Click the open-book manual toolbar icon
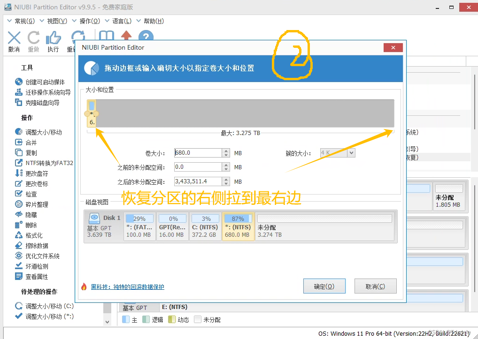This screenshot has width=478, height=339. coord(107,35)
